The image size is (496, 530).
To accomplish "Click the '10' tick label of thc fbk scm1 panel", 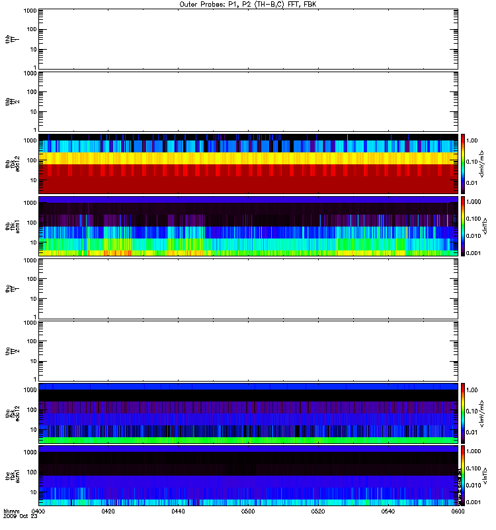I will coord(34,492).
